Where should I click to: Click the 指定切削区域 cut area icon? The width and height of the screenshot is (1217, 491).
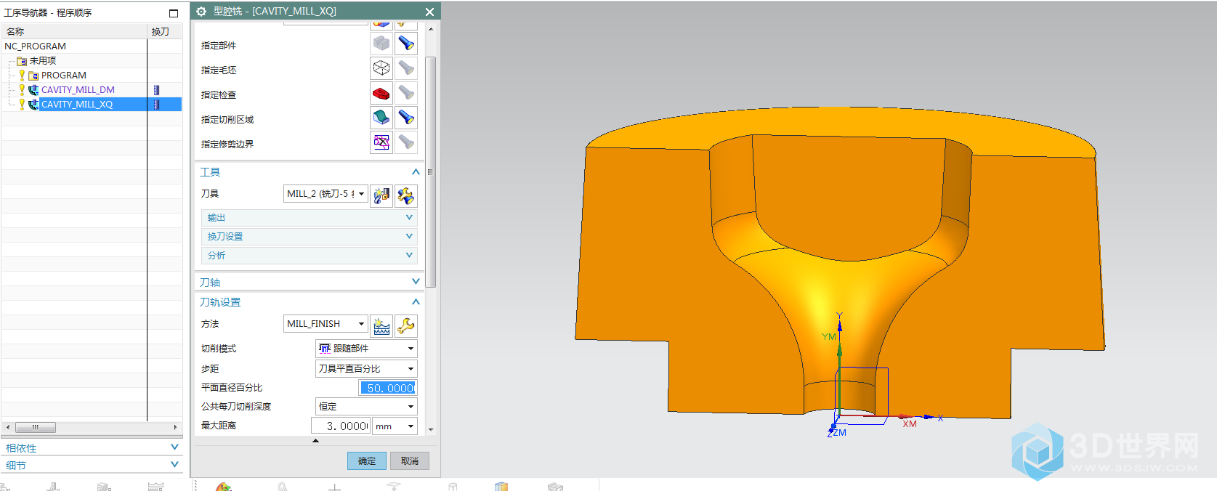tap(381, 118)
